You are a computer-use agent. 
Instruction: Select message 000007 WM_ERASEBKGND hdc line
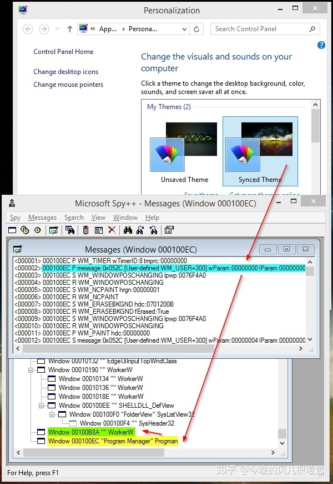click(94, 304)
